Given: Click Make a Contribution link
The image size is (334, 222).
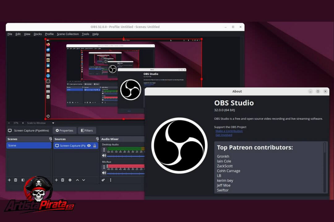Looking at the screenshot, I should pos(229,131).
